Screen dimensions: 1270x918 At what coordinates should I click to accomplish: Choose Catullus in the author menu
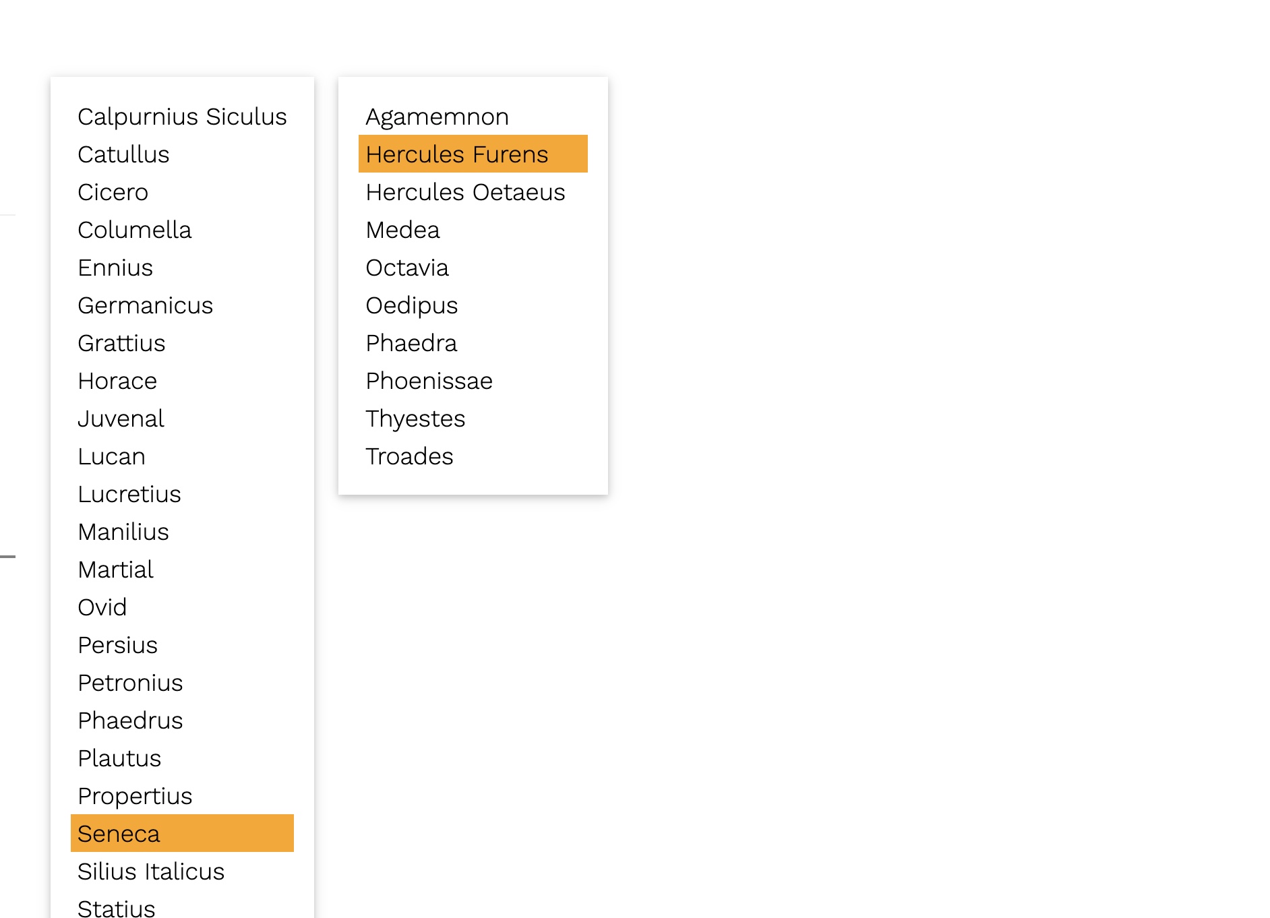click(123, 154)
